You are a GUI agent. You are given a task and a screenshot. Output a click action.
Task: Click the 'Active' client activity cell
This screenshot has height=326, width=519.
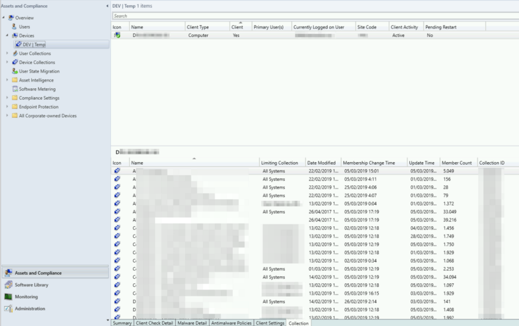point(398,36)
